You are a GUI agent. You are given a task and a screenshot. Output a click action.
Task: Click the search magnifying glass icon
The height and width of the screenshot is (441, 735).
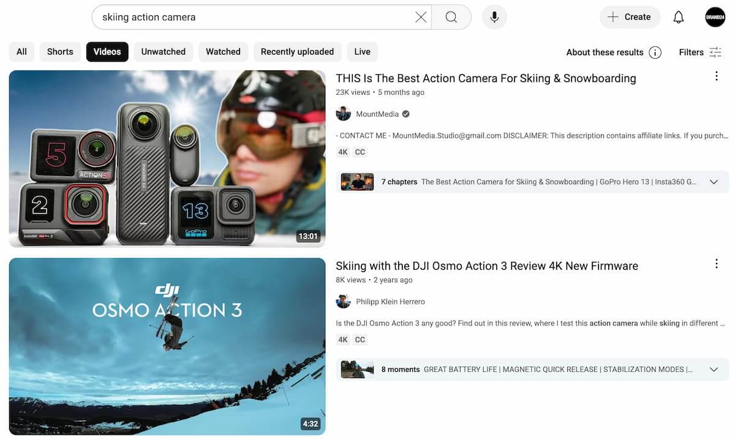451,17
